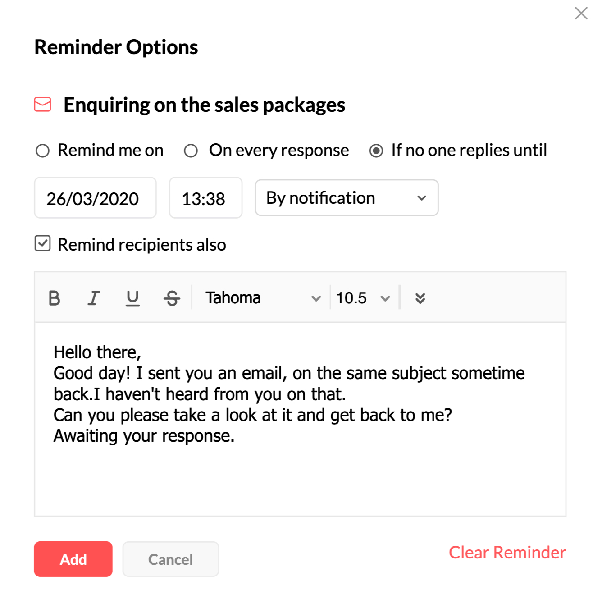Screen dimensions: 602x613
Task: Cancel the reminder setup
Action: coord(170,559)
